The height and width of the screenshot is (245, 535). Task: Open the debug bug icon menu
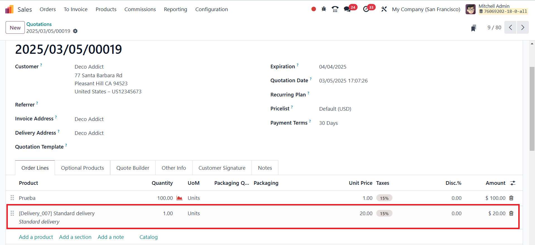coord(324,9)
